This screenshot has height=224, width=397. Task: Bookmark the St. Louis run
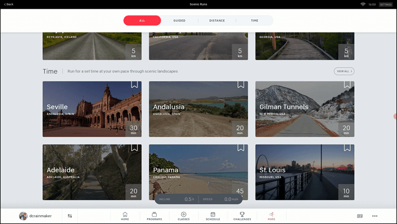[x=347, y=147]
